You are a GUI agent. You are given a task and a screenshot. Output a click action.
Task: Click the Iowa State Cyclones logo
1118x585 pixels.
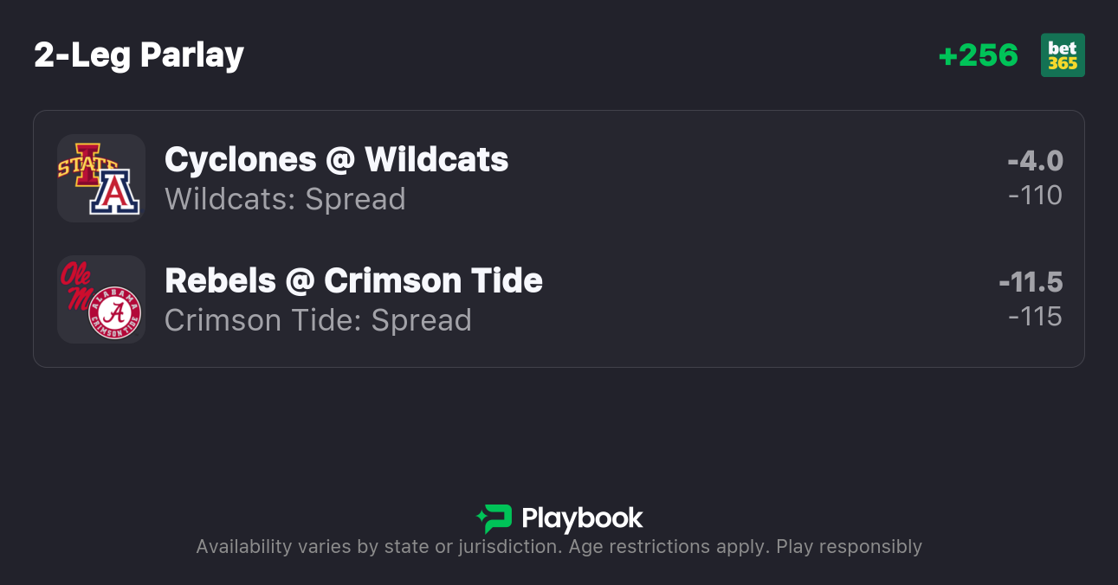85,164
